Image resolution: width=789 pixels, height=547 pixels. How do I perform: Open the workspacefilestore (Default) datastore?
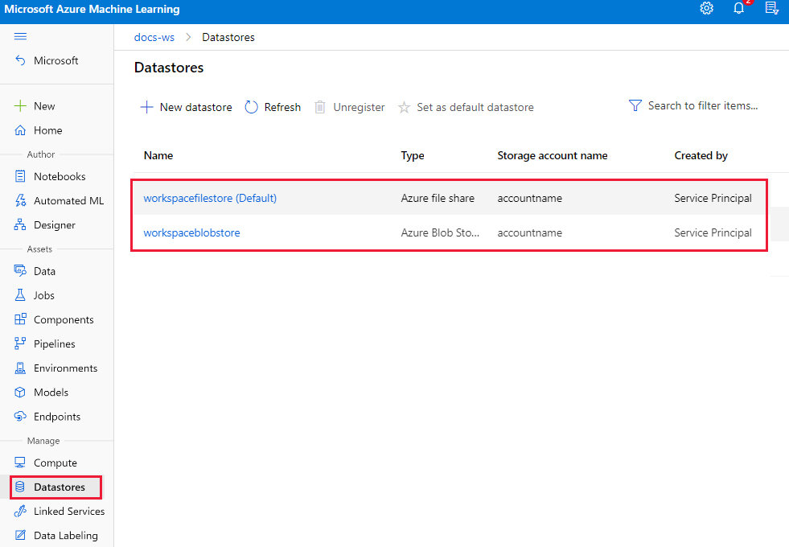(x=210, y=198)
